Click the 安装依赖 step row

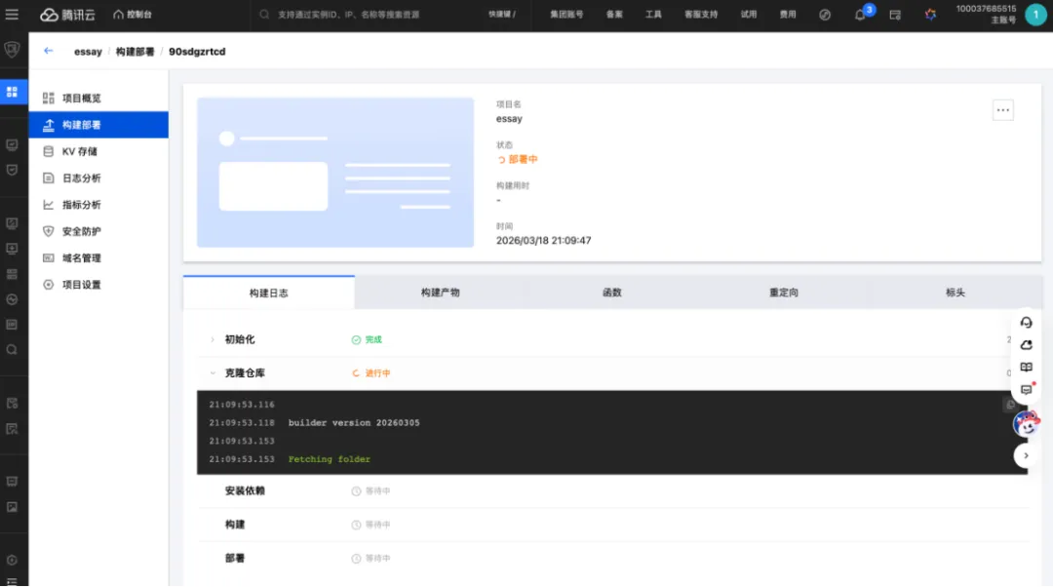tap(612, 491)
